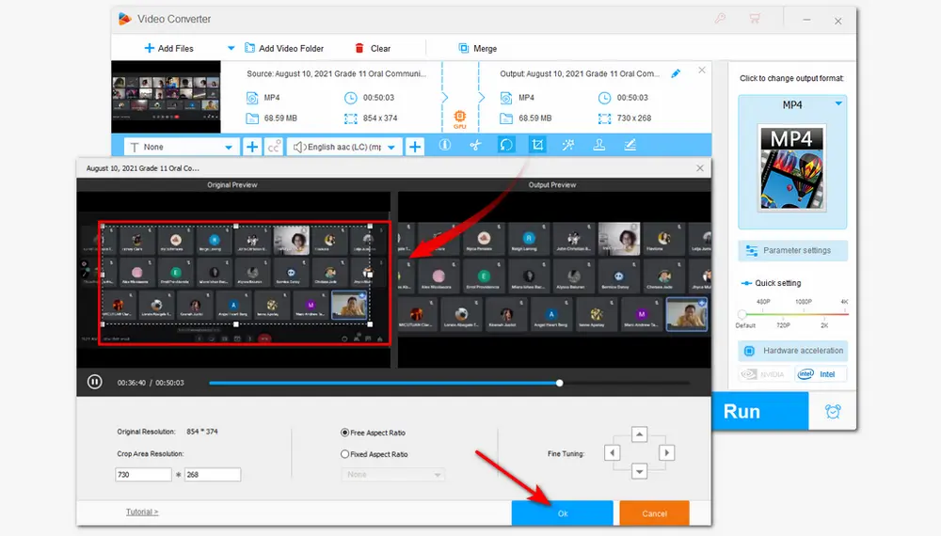
Task: Open the alarm clock scheduler icon
Action: pyautogui.click(x=833, y=411)
